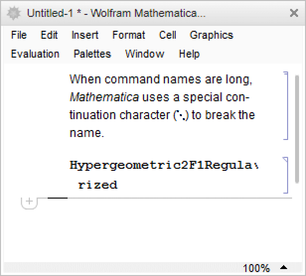
Task: Open the Edit menu
Action: tap(49, 35)
